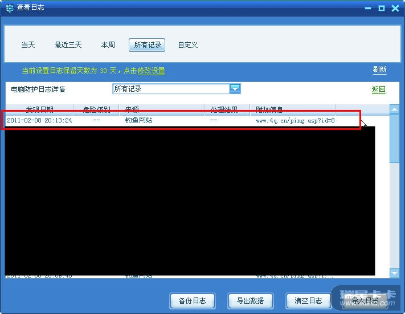This screenshot has width=405, height=314.
Task: Minimize the 查看日志 window
Action: [368, 9]
